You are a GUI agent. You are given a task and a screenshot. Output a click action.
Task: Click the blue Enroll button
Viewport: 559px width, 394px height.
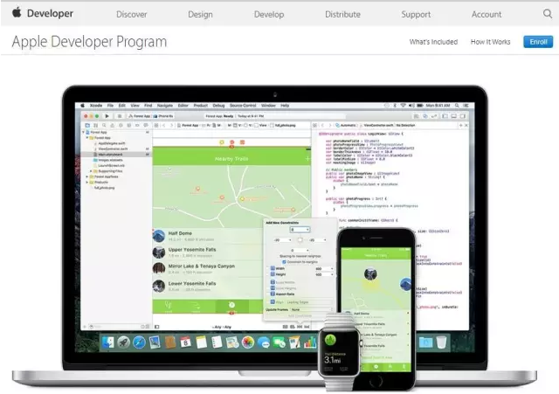pyautogui.click(x=538, y=42)
